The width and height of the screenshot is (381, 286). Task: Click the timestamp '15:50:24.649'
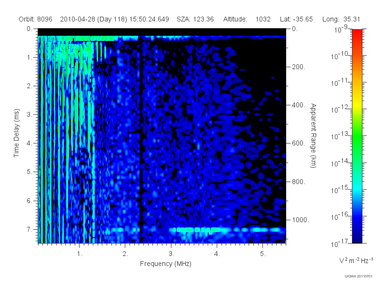click(x=149, y=19)
